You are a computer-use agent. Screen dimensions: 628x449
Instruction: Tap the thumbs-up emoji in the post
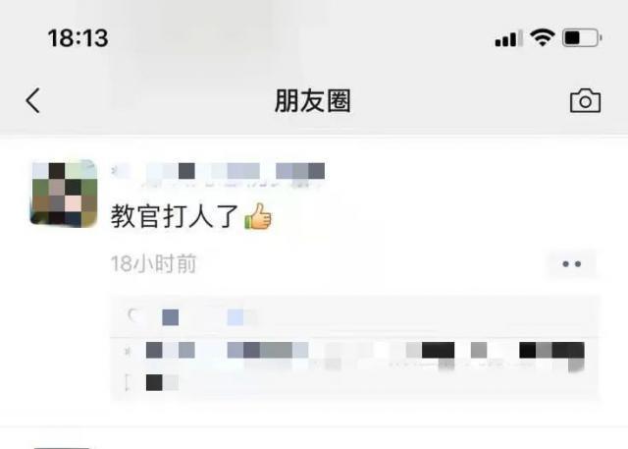pos(258,216)
